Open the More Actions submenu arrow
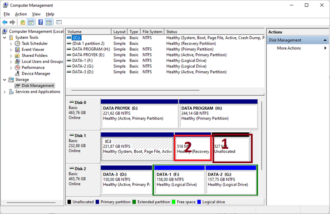This screenshot has width=330, height=214. click(325, 48)
